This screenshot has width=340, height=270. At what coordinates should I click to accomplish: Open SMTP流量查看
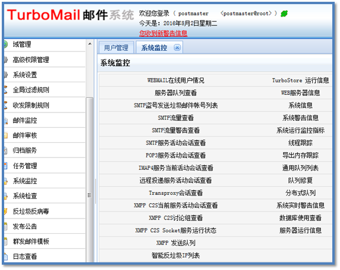click(176, 118)
